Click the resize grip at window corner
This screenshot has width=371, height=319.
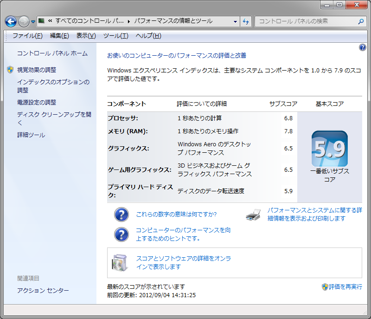tap(365, 313)
